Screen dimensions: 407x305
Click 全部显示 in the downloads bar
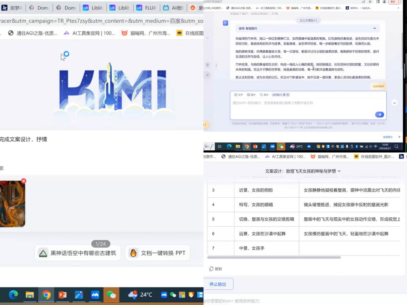pos(388,137)
